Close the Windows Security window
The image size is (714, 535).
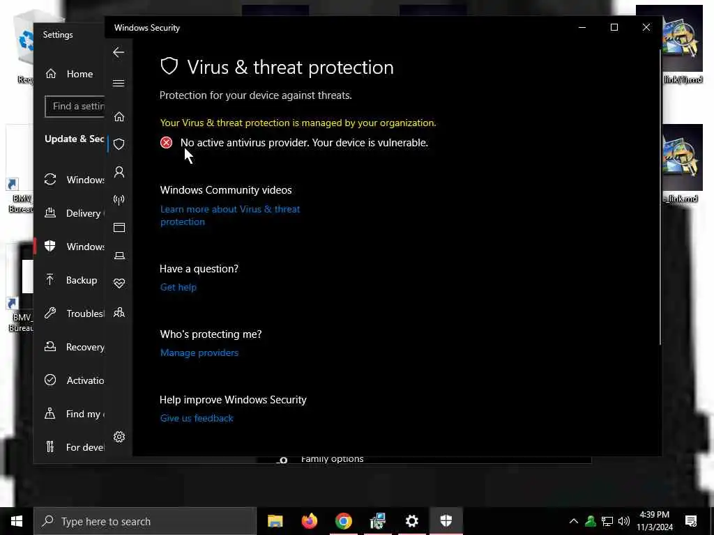pyautogui.click(x=646, y=28)
